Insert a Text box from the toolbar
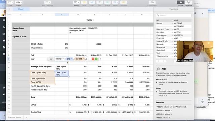215x121 pixels. (99, 2)
